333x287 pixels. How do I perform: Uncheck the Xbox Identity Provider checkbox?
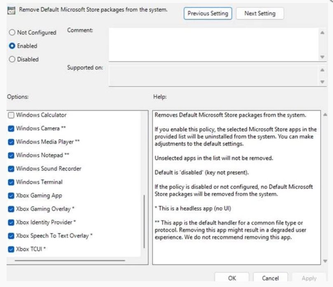[x=11, y=223]
